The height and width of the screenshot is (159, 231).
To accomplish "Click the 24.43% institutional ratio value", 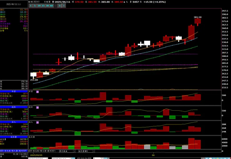I will [x=23, y=134].
